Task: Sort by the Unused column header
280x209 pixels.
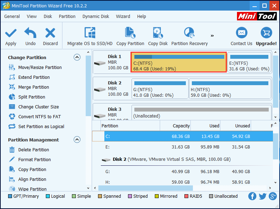Action: click(236, 126)
